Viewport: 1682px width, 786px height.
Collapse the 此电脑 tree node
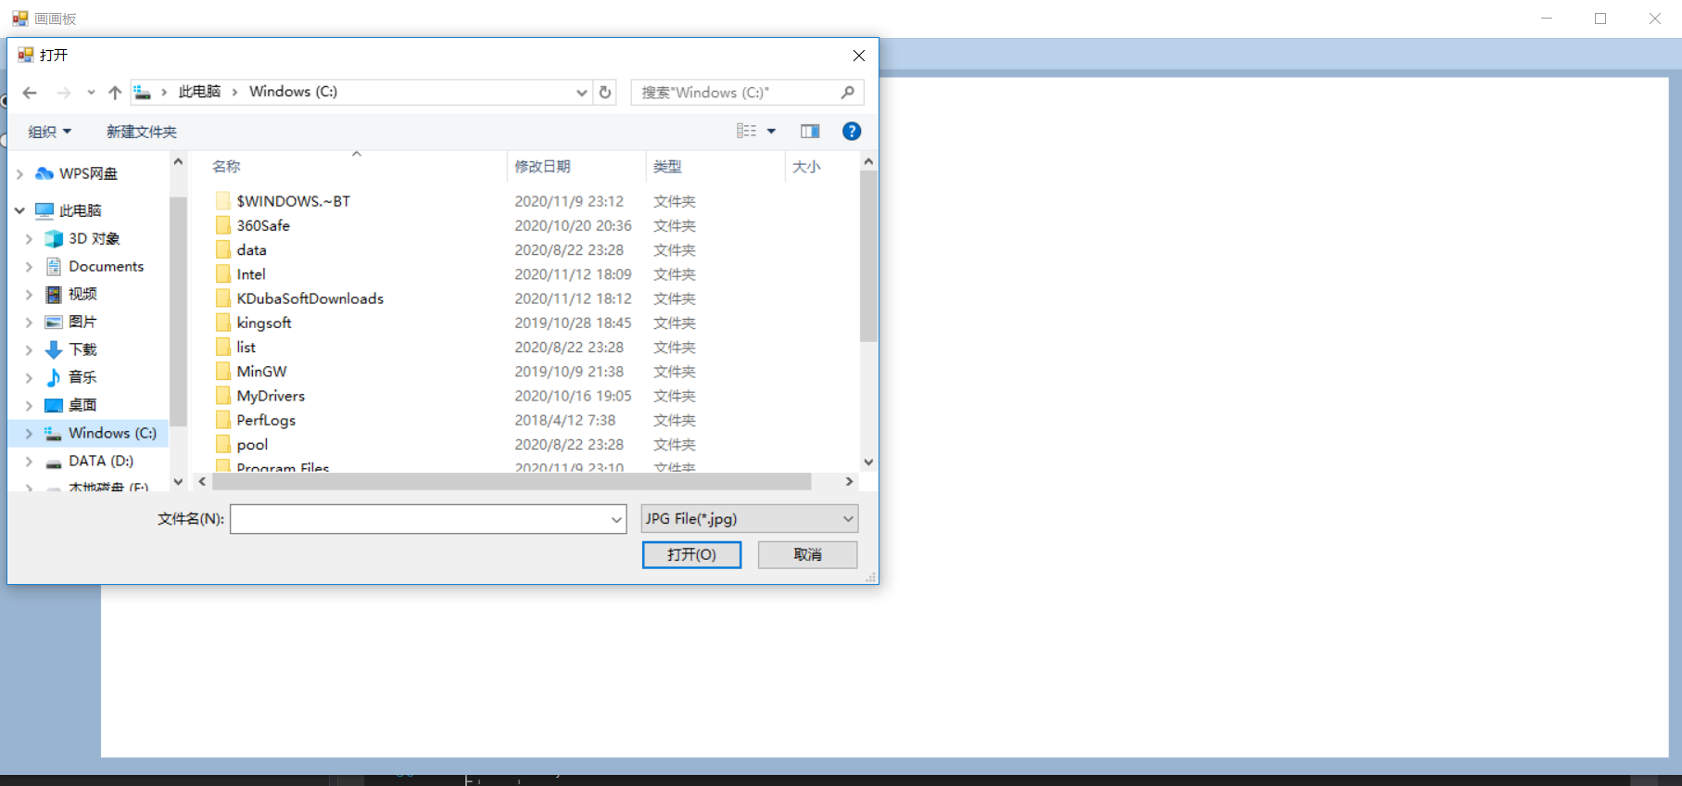point(19,210)
